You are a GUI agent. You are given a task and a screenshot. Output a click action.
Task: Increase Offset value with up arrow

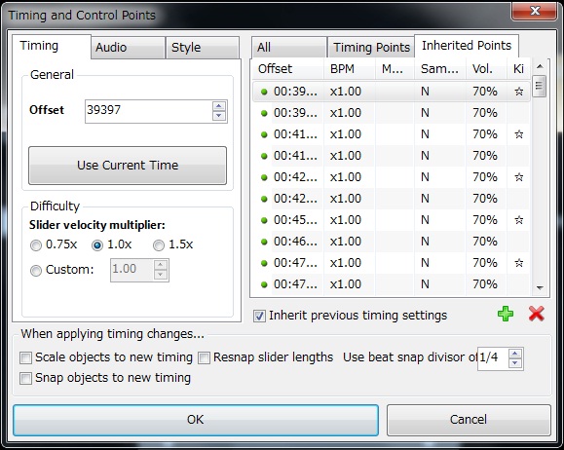pyautogui.click(x=219, y=106)
